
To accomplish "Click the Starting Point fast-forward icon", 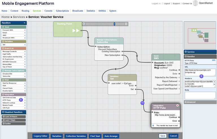I will [76, 30].
